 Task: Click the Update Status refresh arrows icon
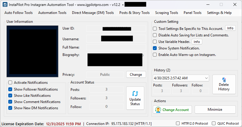tap(135, 94)
